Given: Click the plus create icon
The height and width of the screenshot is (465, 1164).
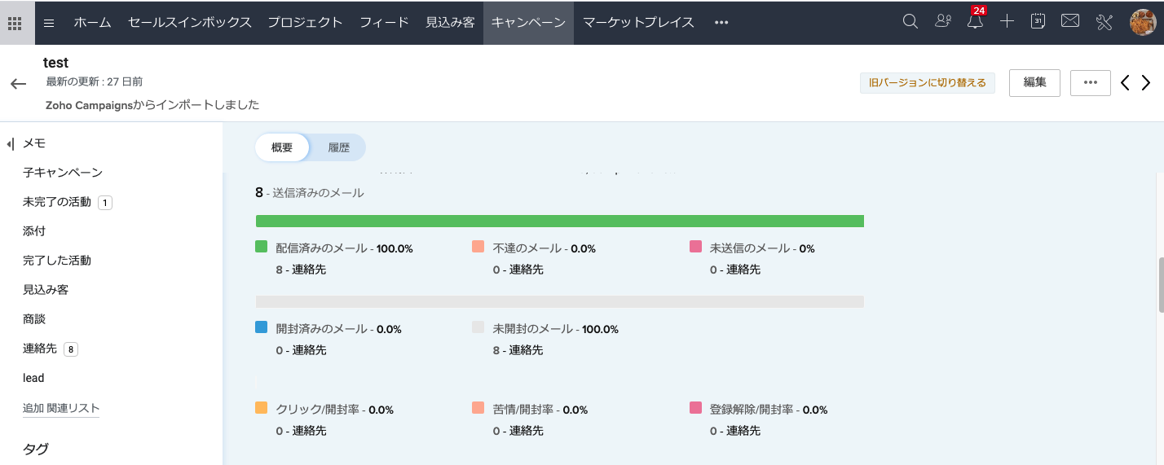Looking at the screenshot, I should pos(1007,22).
